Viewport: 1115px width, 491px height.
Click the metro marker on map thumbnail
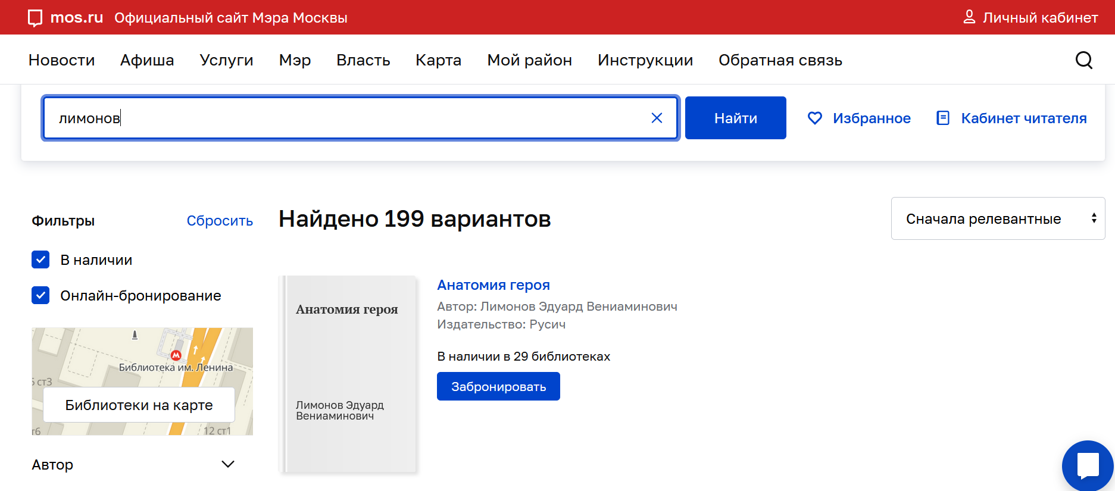[176, 355]
